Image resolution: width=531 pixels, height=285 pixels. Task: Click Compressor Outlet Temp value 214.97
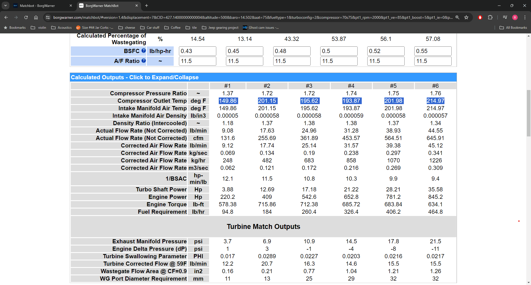click(x=435, y=101)
